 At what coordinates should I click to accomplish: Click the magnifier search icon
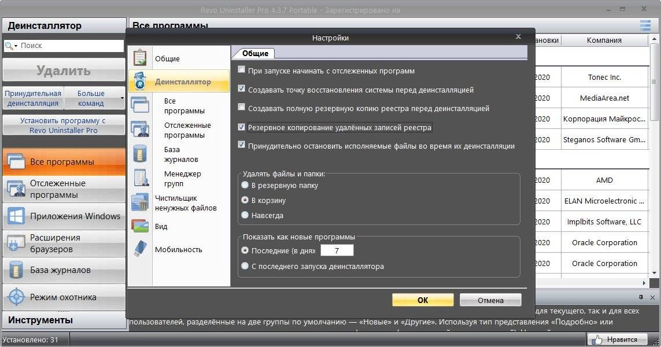coord(9,46)
